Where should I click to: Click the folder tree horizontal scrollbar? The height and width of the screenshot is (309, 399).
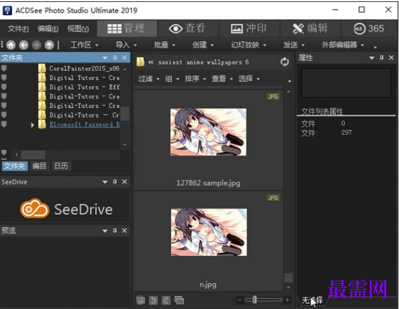tap(33, 154)
